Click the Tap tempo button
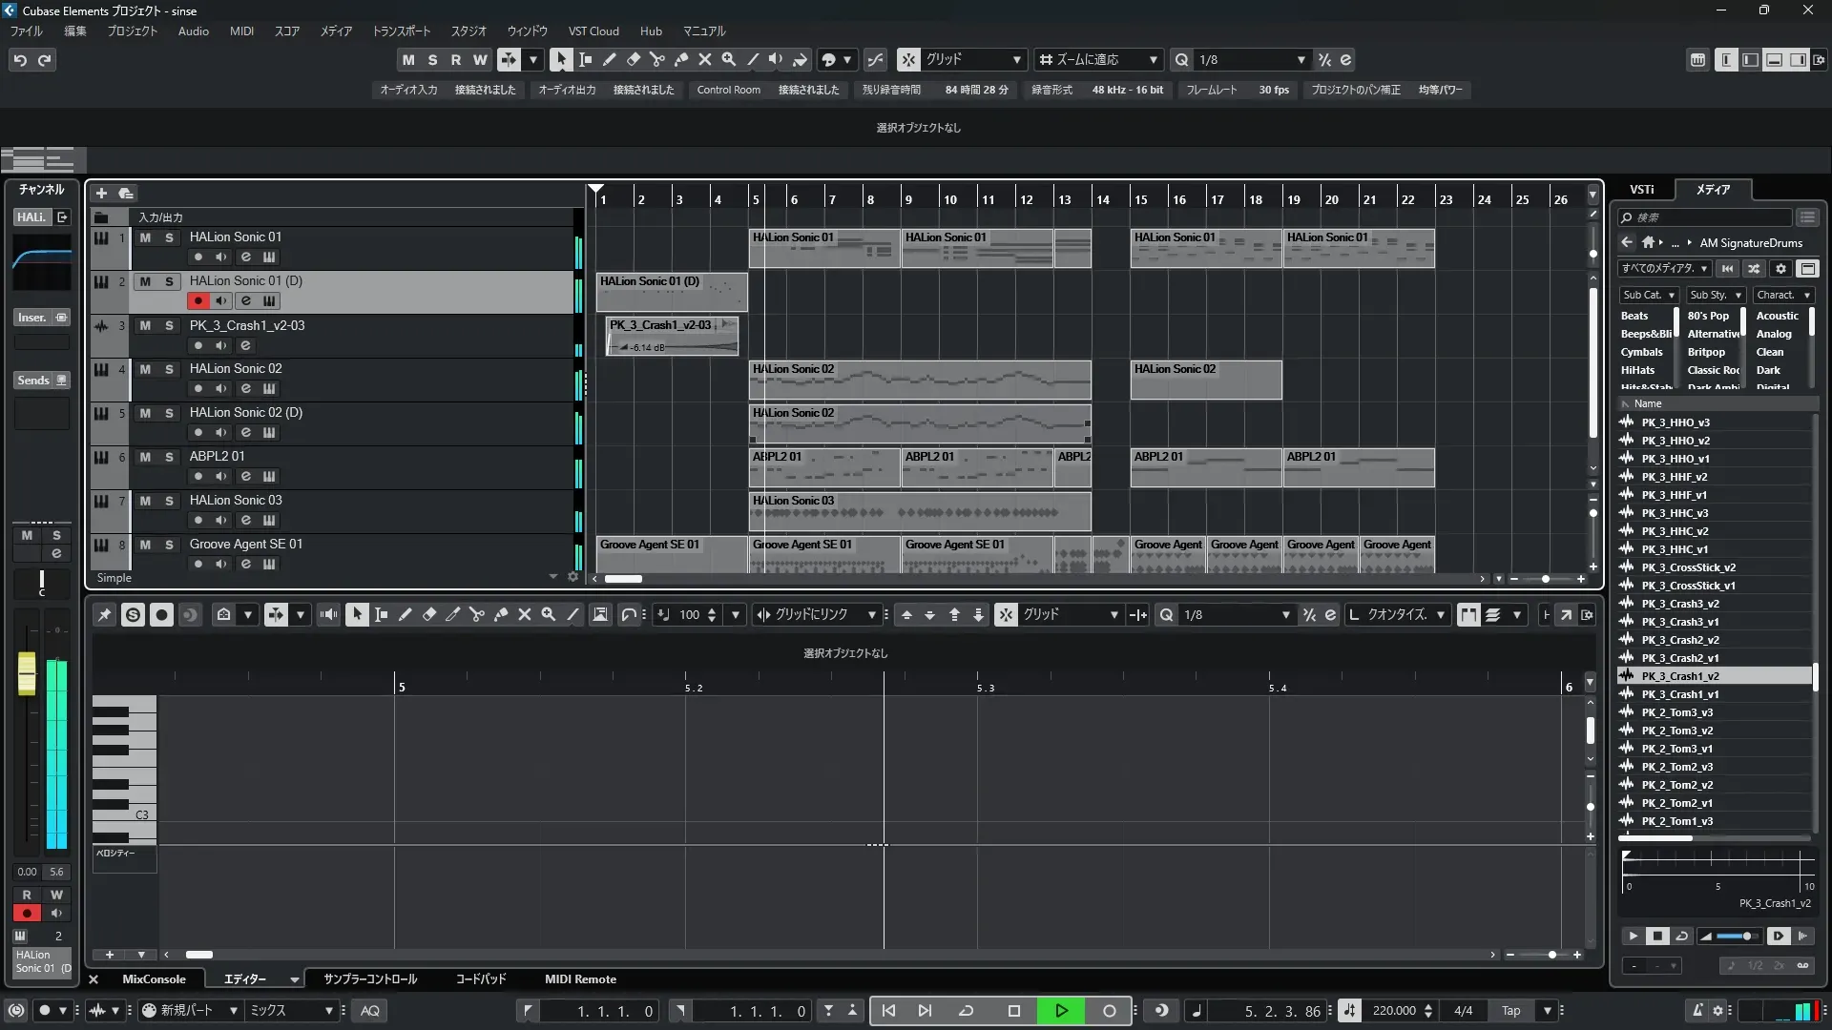 (1510, 1011)
